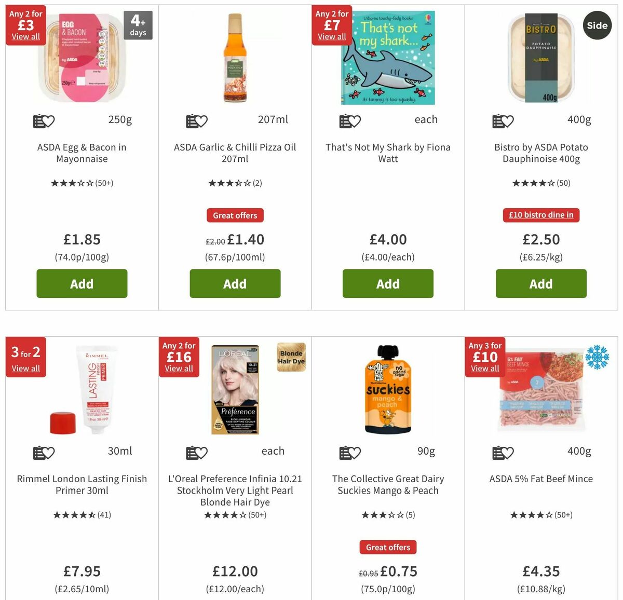623x600 pixels.
Task: Open the star ratings for Potato Dauphinoise
Action: [541, 183]
